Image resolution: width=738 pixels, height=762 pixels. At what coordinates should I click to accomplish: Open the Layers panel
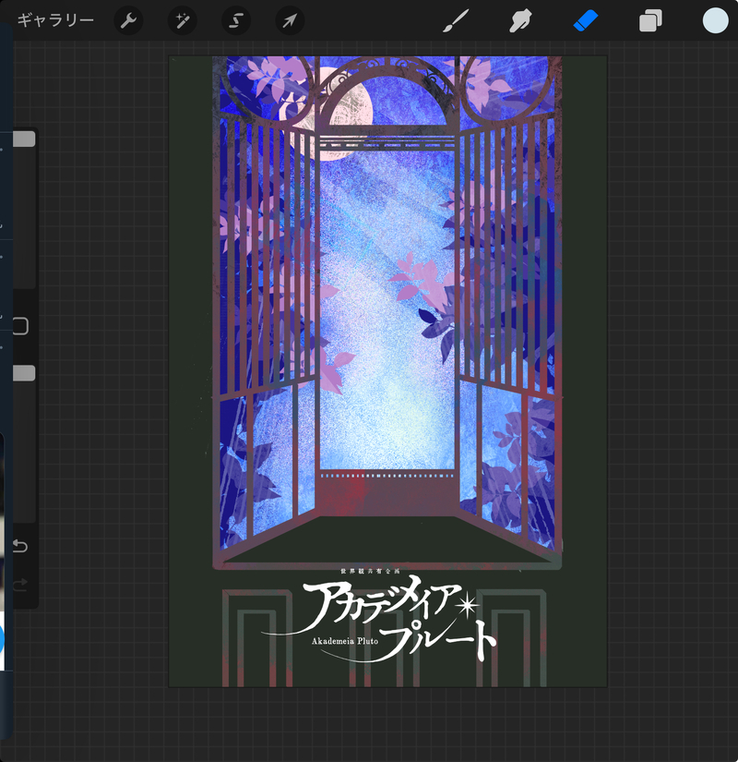[650, 21]
